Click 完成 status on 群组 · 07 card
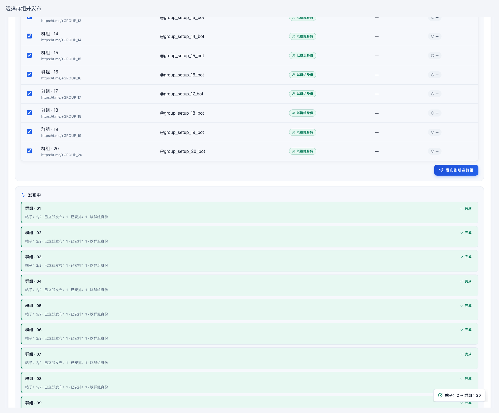Viewport: 499px width, 413px height. tap(466, 354)
